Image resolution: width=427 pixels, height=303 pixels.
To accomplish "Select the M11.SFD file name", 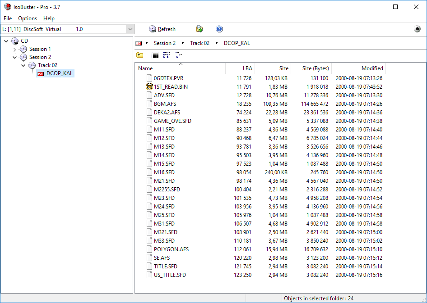I will 164,130.
